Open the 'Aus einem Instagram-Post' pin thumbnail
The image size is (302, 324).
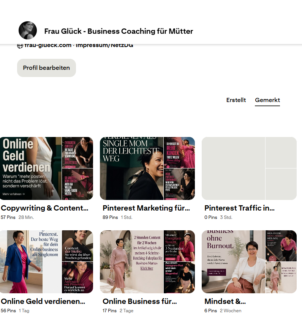[179, 278]
